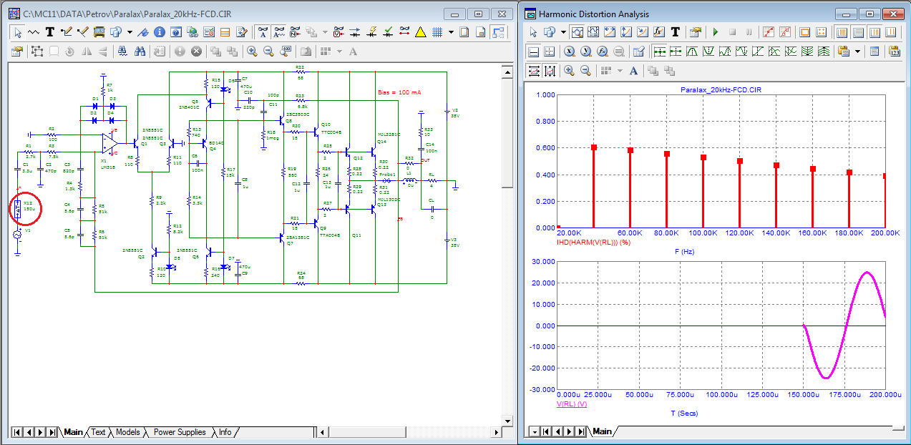Open the dropdown arrow next to grid icon
The image size is (911, 445).
[x=451, y=32]
